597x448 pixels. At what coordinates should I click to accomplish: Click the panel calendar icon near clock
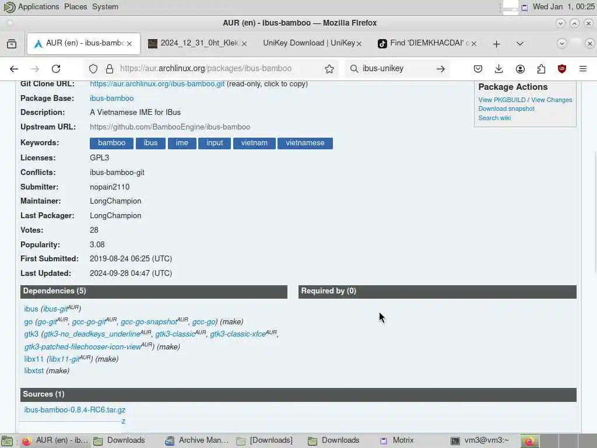pyautogui.click(x=524, y=7)
